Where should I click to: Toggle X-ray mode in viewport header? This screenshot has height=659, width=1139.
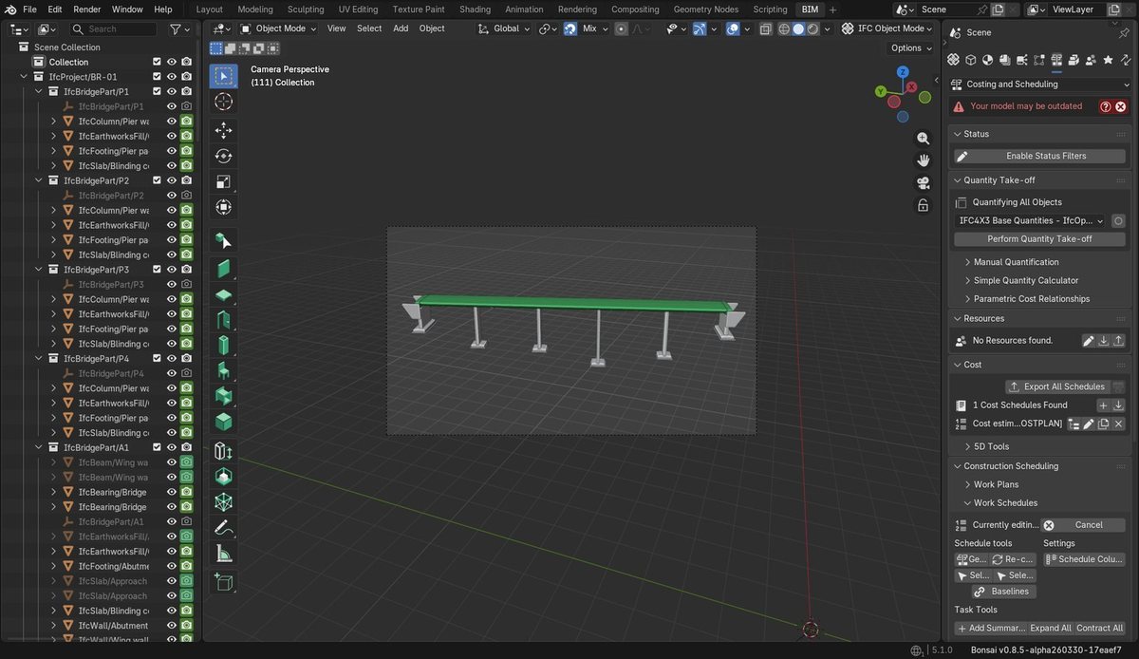pyautogui.click(x=765, y=28)
